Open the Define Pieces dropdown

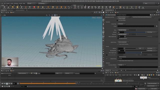[x=123, y=42]
